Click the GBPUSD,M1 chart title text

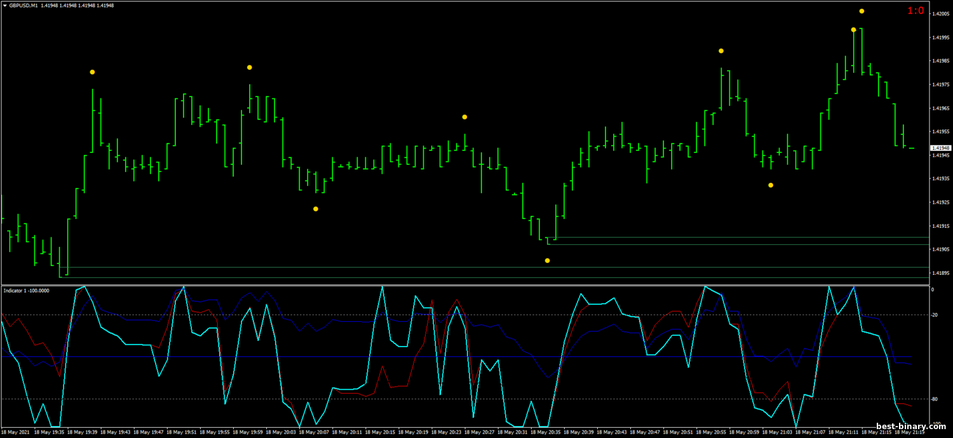pos(25,6)
